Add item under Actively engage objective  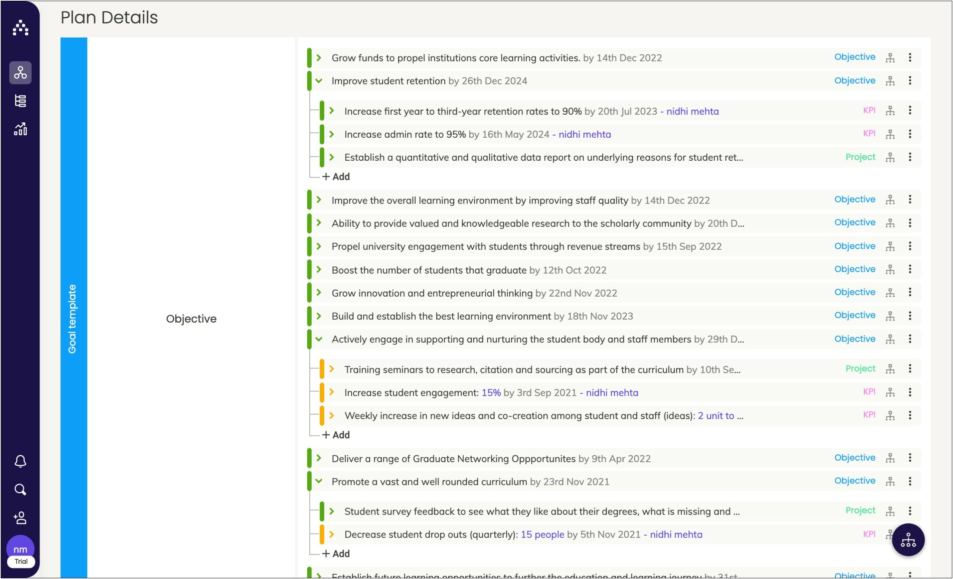tap(336, 435)
